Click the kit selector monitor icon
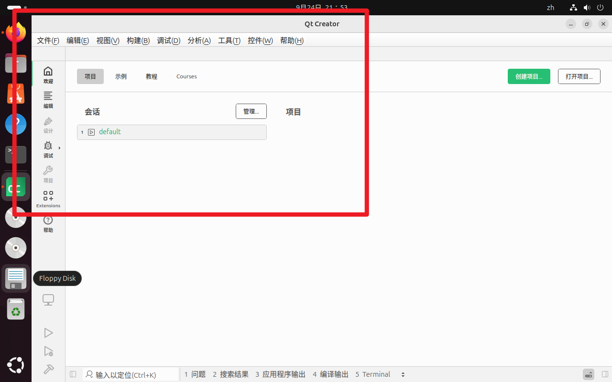This screenshot has height=382, width=612. (x=48, y=300)
